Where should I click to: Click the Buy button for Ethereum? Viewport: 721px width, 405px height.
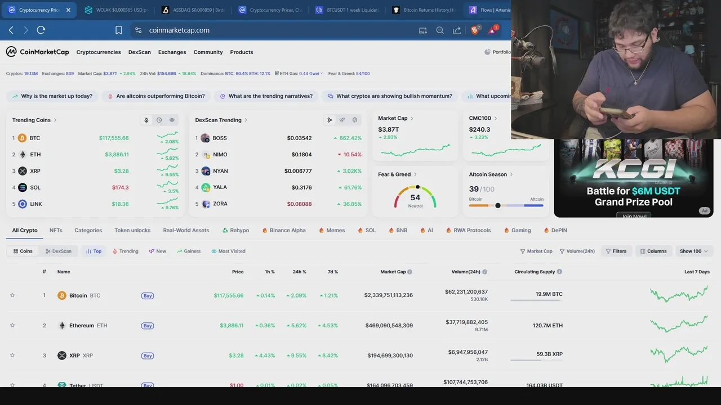148,326
